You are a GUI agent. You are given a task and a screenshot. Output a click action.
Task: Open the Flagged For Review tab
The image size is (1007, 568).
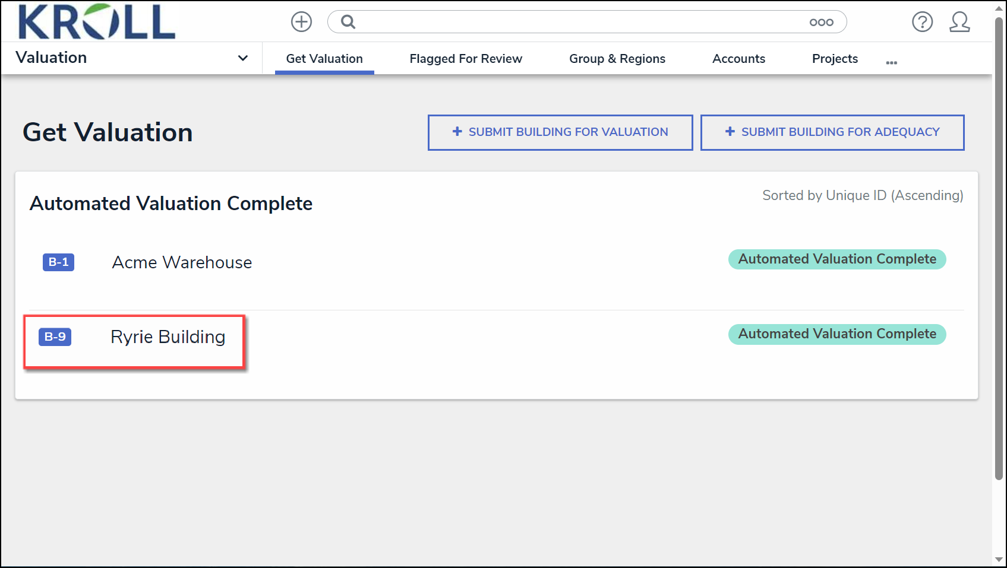pos(466,59)
